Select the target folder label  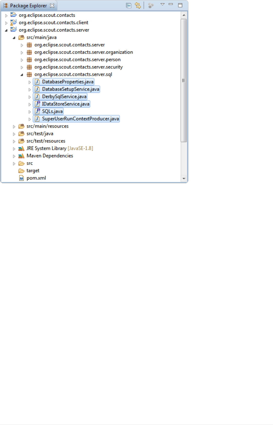(33, 170)
